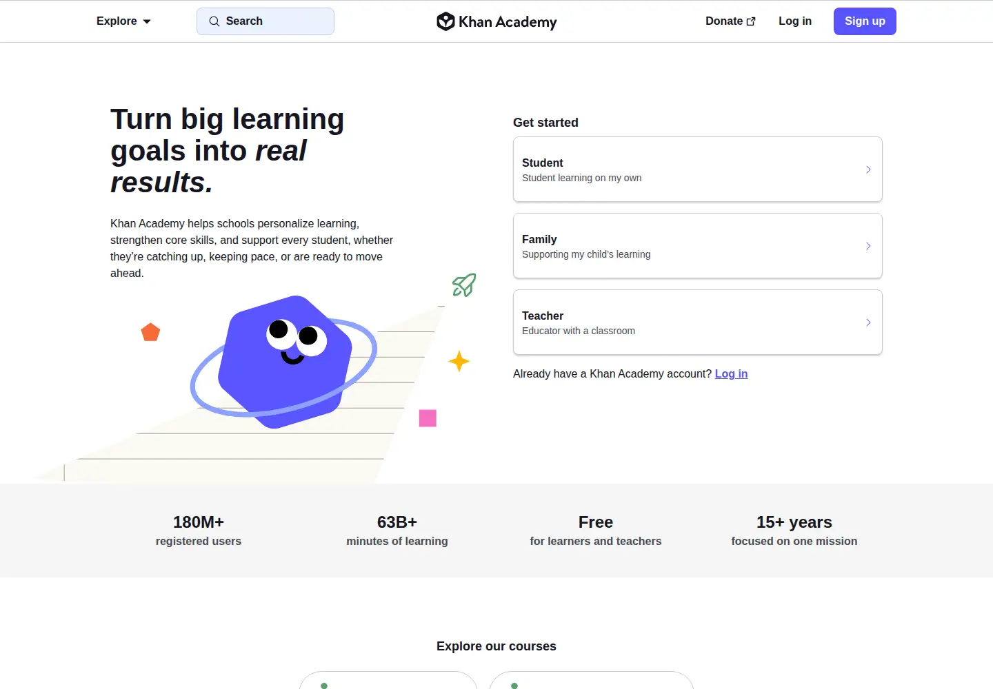Click the Khan Academy leaf logo icon
Screen dimensions: 993x689
coord(445,21)
